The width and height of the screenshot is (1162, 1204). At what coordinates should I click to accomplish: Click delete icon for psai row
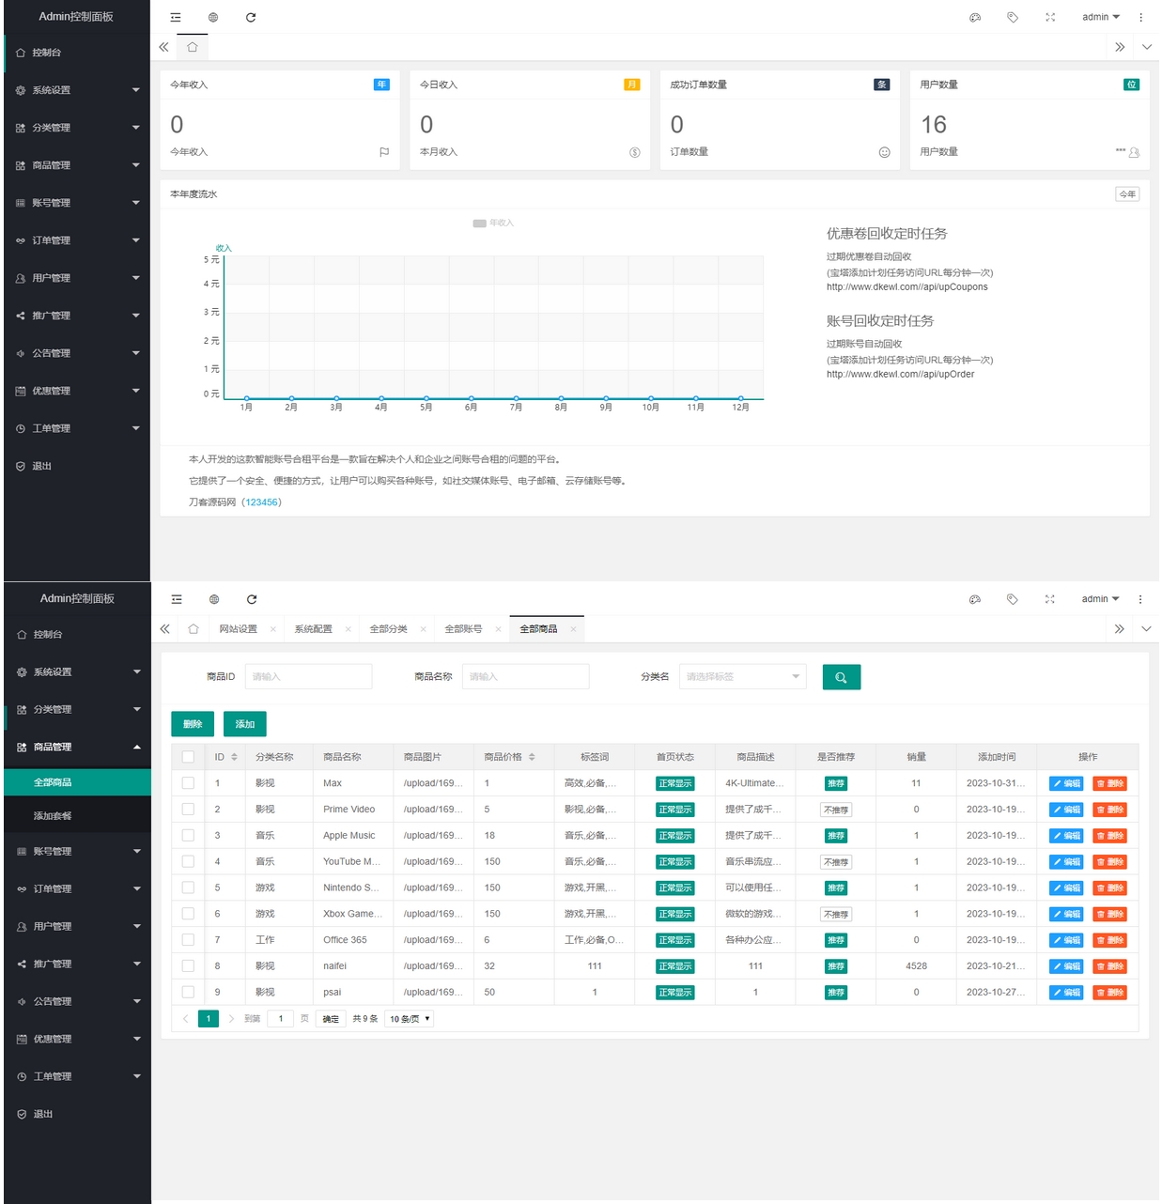click(x=1109, y=993)
